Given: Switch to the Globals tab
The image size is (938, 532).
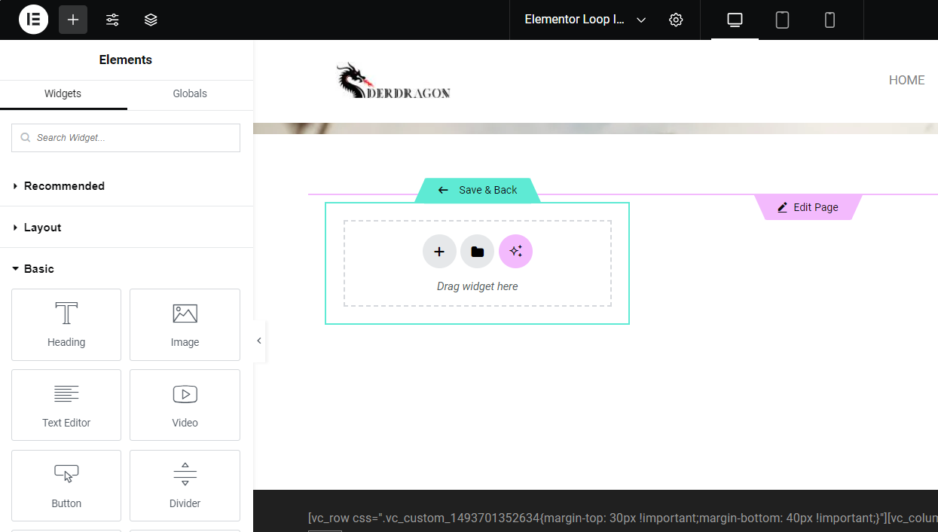Looking at the screenshot, I should point(189,93).
